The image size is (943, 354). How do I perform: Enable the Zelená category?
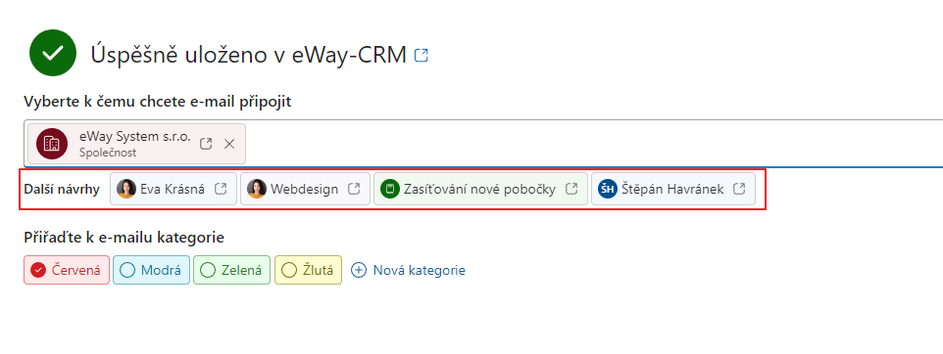[x=231, y=270]
